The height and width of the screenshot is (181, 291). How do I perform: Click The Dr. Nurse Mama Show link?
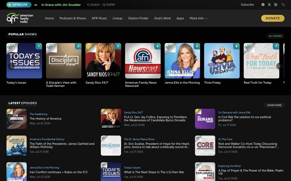139,139
